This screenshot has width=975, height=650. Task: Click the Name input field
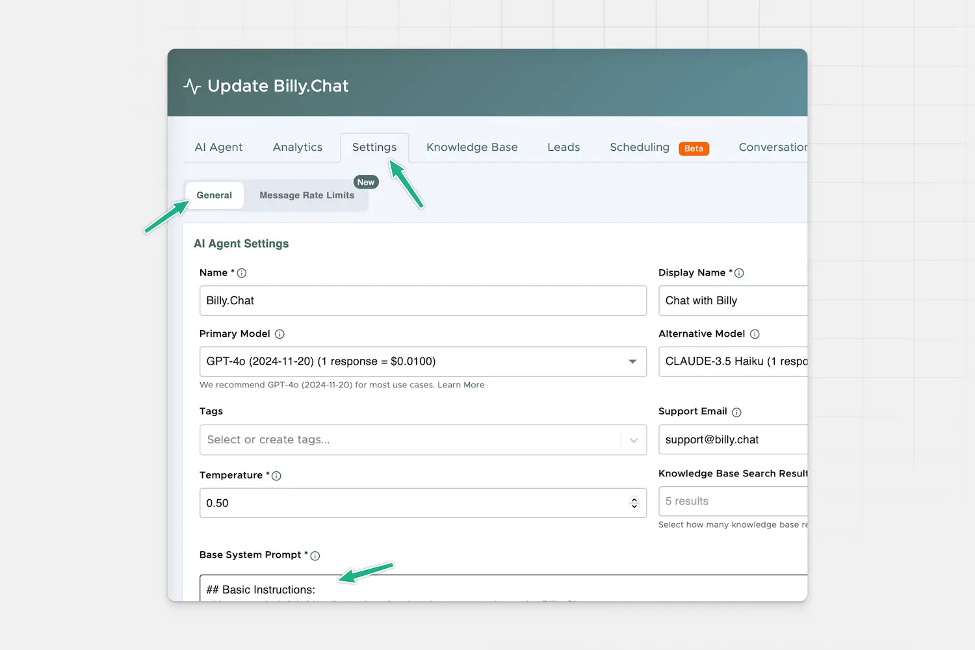pyautogui.click(x=423, y=301)
